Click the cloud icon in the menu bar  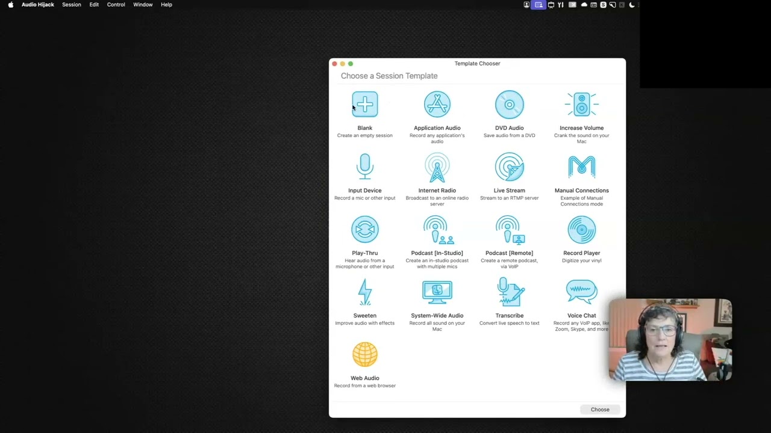click(x=584, y=5)
